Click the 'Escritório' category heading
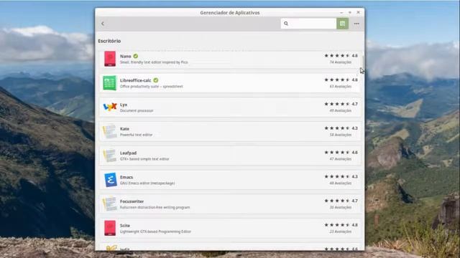The width and height of the screenshot is (460, 258). pos(109,41)
